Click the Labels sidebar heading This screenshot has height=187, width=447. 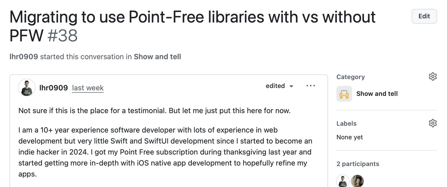[346, 124]
